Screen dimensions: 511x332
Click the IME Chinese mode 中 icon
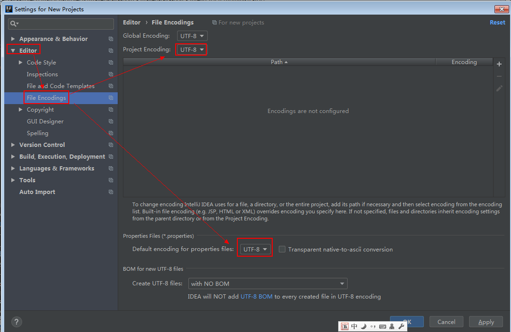click(x=354, y=326)
